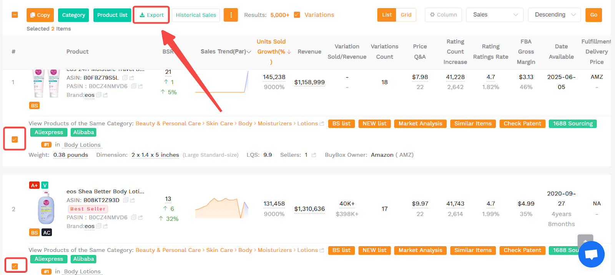Switch to Grid view
This screenshot has width=615, height=275.
click(x=406, y=15)
